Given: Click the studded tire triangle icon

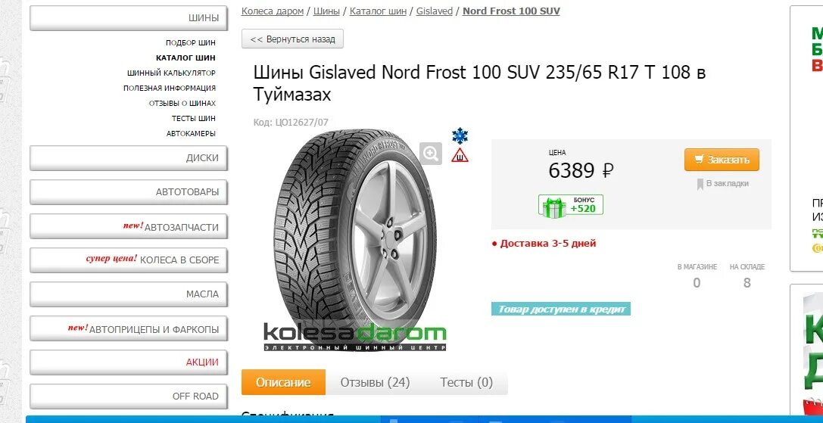Looking at the screenshot, I should (460, 155).
